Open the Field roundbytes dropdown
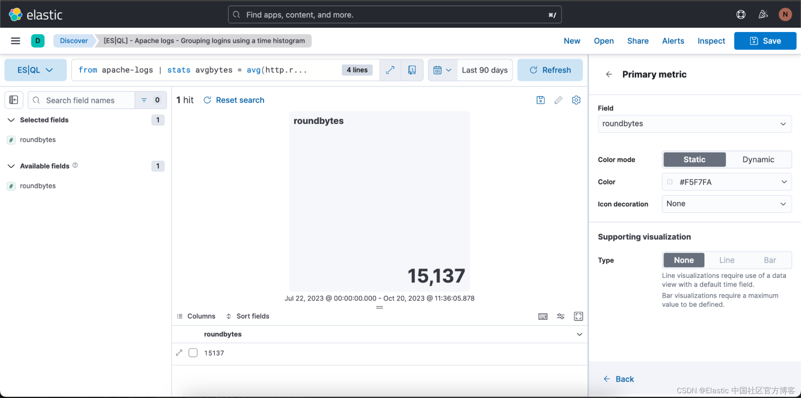This screenshot has width=801, height=398. tap(694, 124)
